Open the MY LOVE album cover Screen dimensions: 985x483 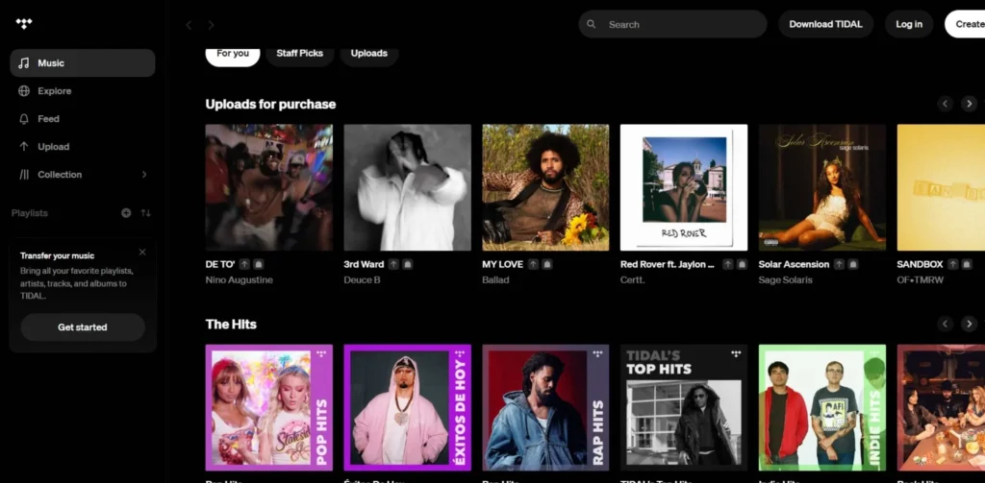pyautogui.click(x=545, y=187)
